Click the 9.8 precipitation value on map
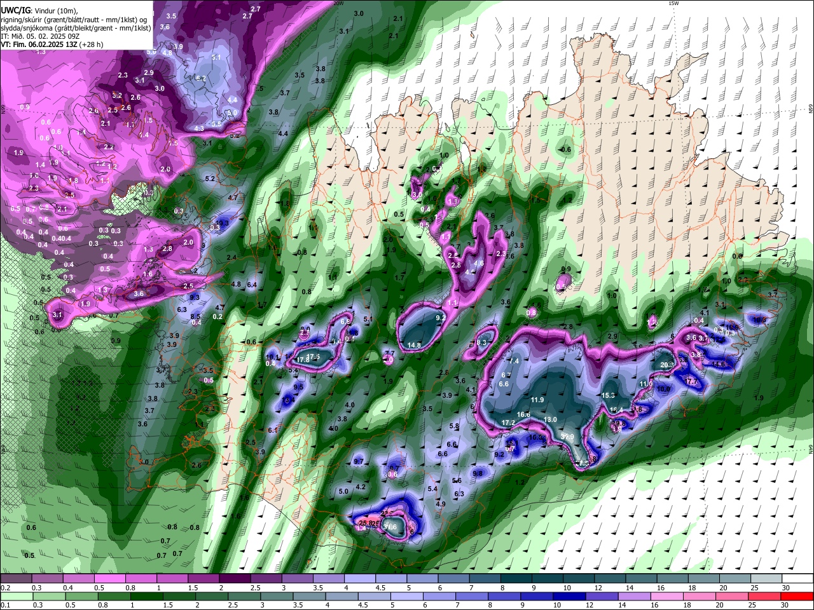 point(478,473)
